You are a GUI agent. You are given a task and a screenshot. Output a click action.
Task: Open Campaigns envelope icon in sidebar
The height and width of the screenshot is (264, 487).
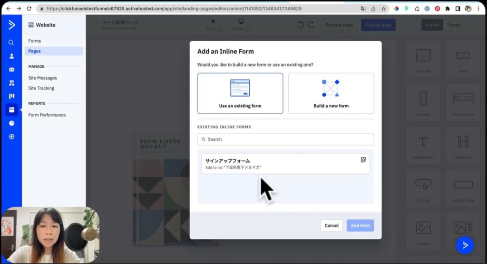pos(11,70)
